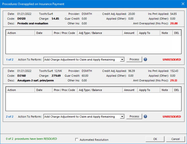Click Date column header in D2160 table
This screenshot has height=144, width=187.
point(44,90)
